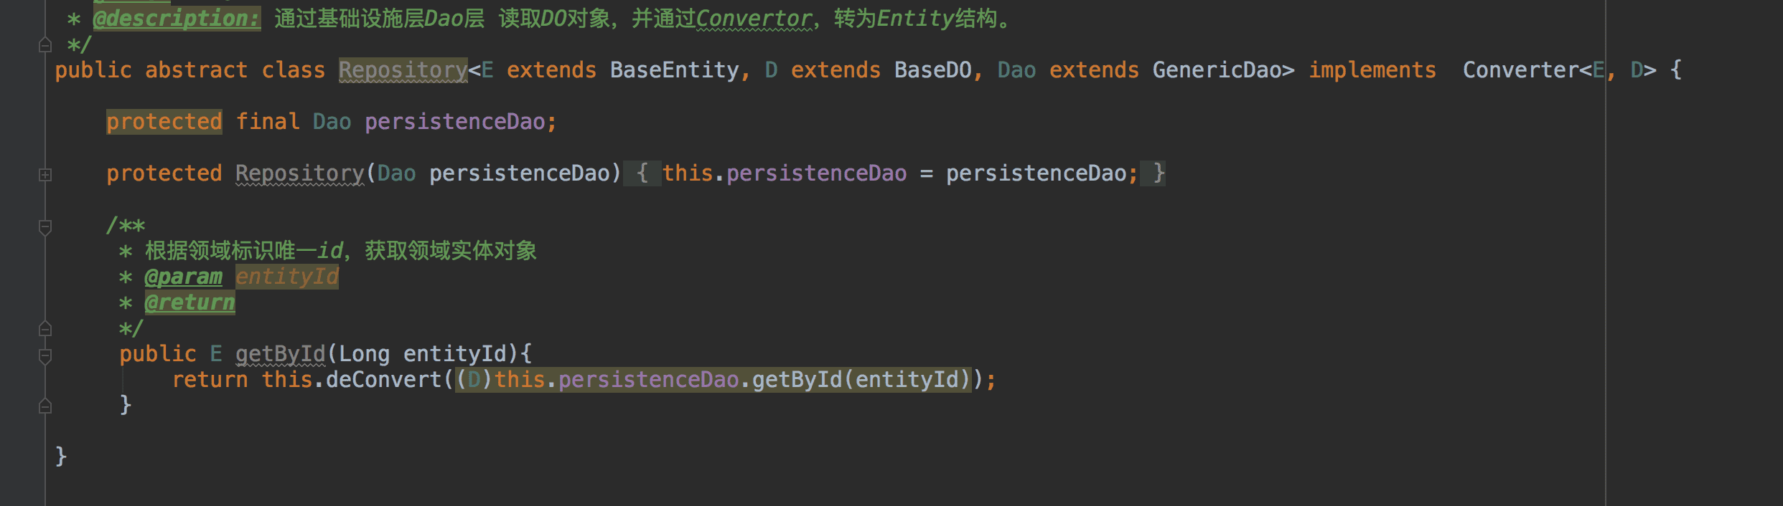This screenshot has height=506, width=1783.
Task: Click the Converter interface name after implements
Action: pos(1520,70)
